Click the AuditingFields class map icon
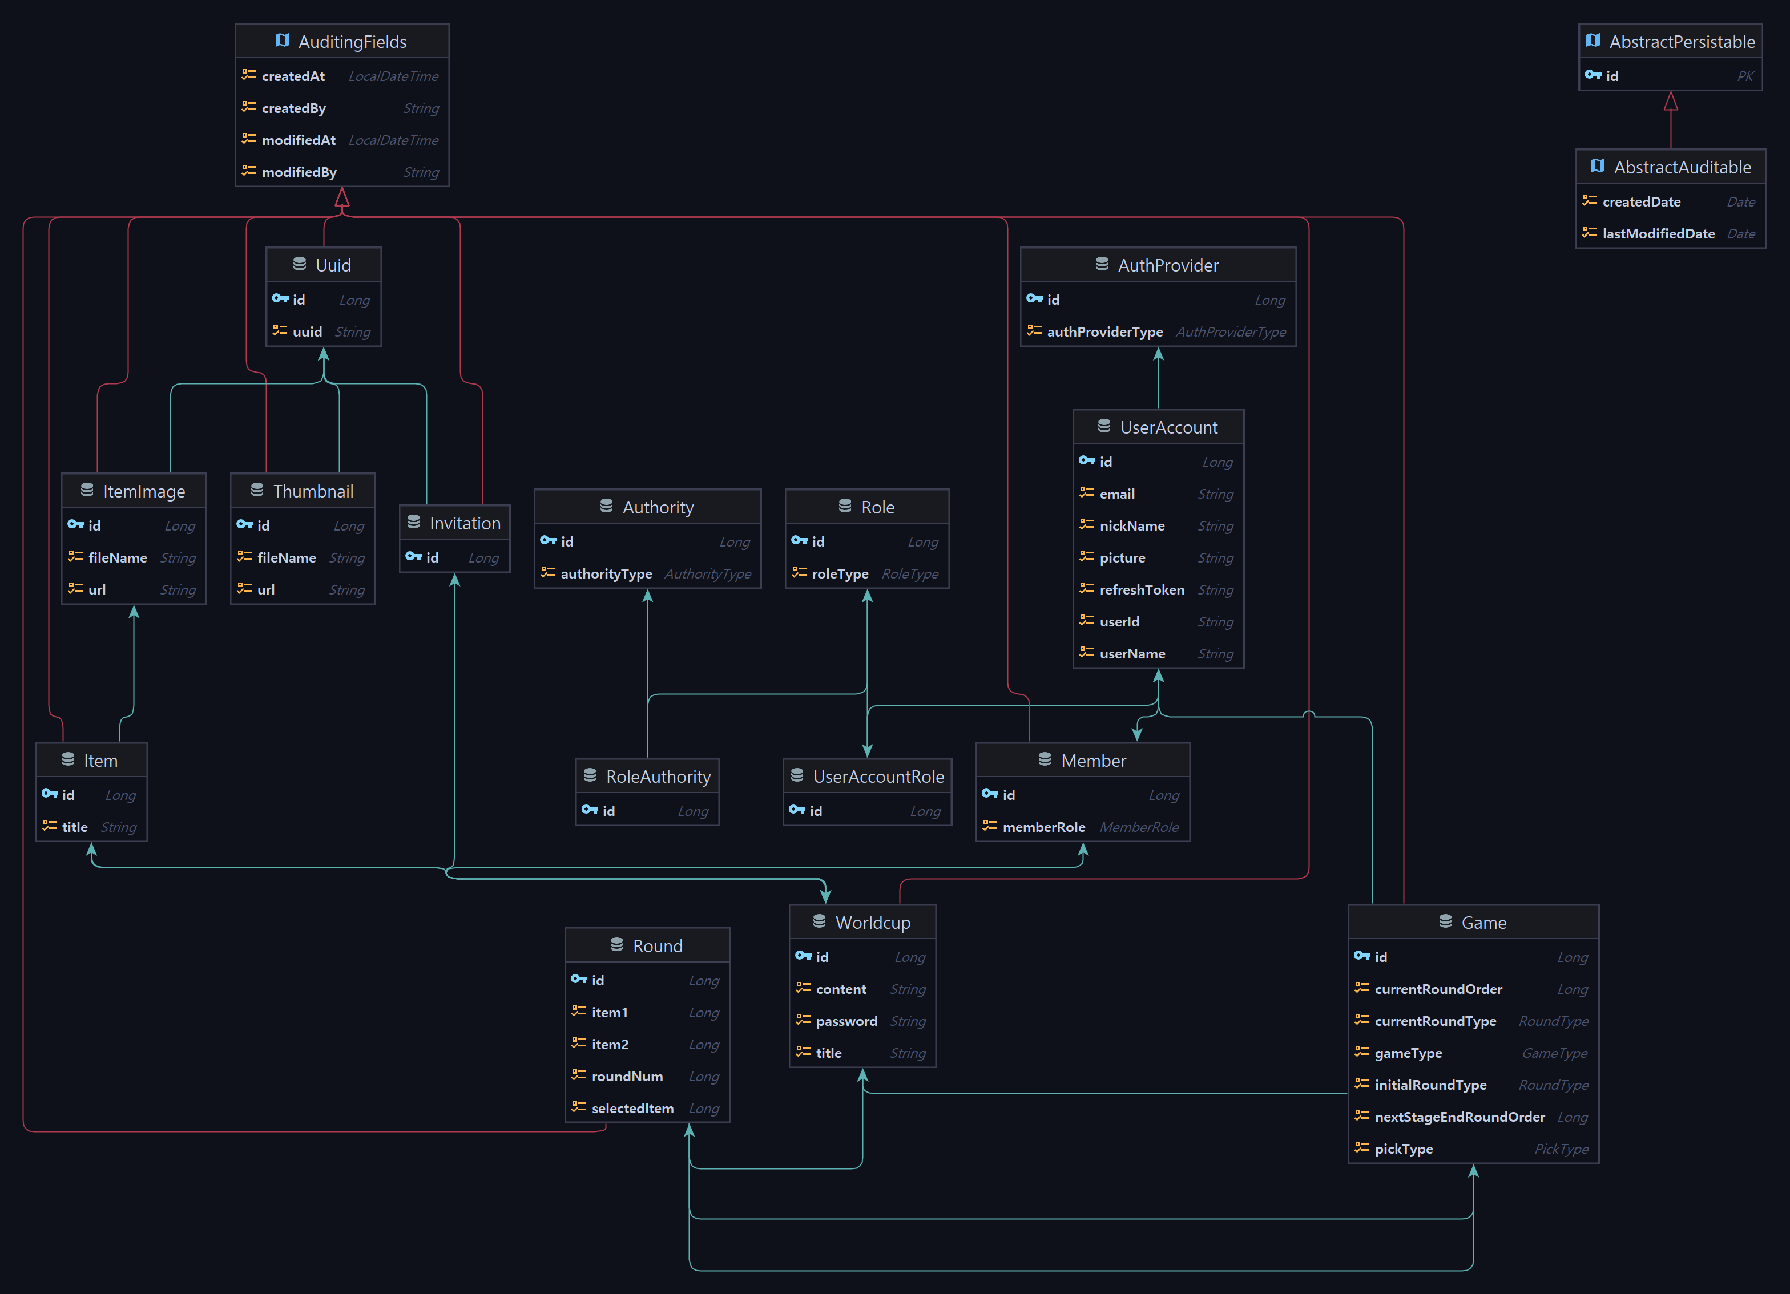The width and height of the screenshot is (1790, 1294). [282, 41]
